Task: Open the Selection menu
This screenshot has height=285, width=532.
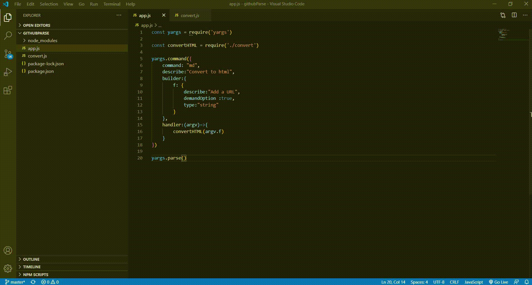Action: [49, 4]
